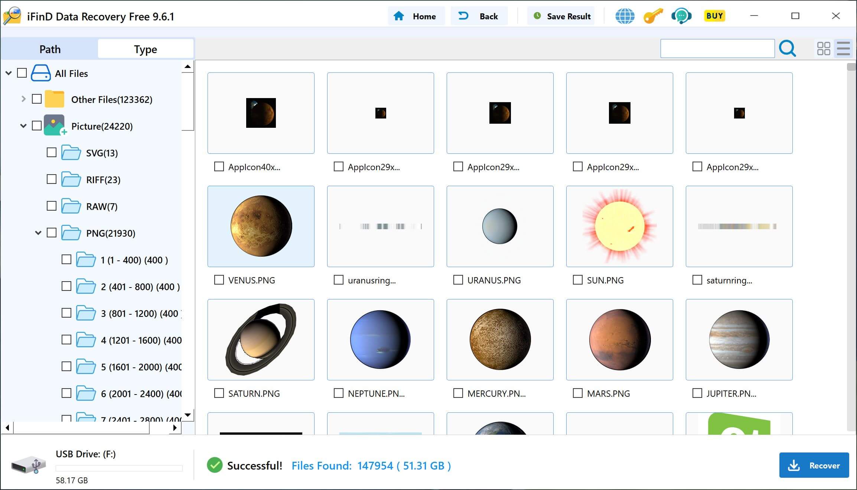Screen dimensions: 857x490
Task: Tick the PNG(21930) checkbox
Action: (52, 233)
